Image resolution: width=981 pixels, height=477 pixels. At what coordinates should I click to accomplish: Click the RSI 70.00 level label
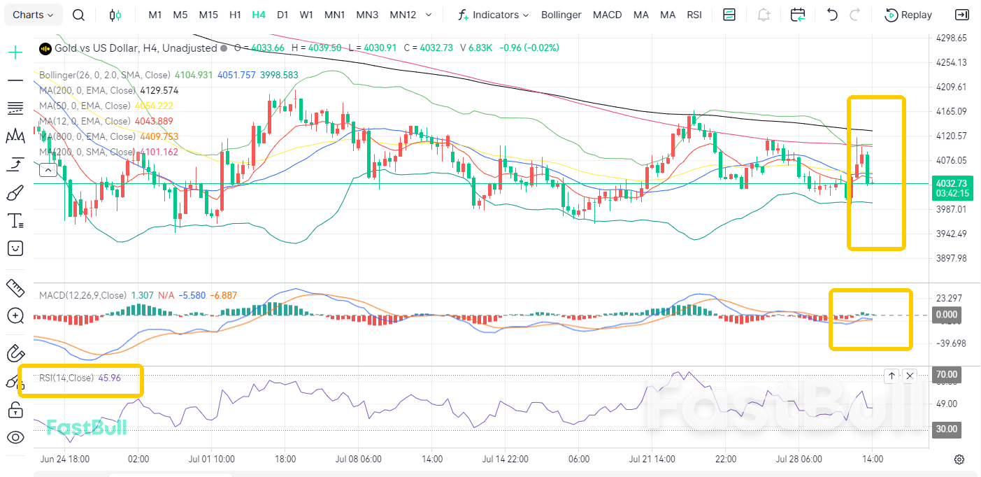point(946,375)
